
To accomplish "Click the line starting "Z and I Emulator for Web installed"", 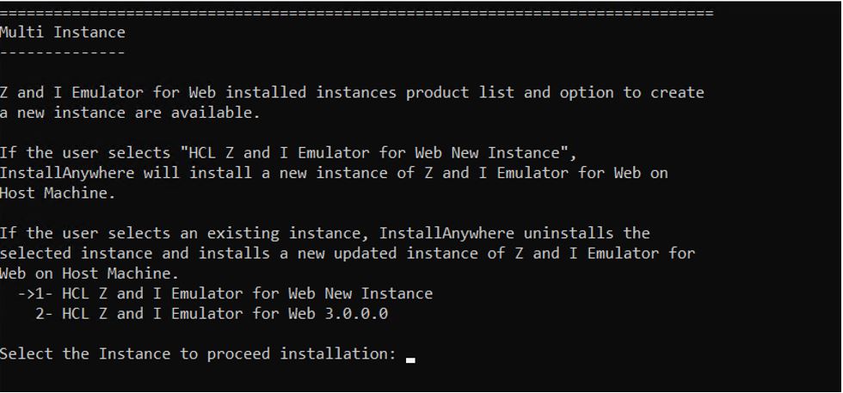I will 352,93.
